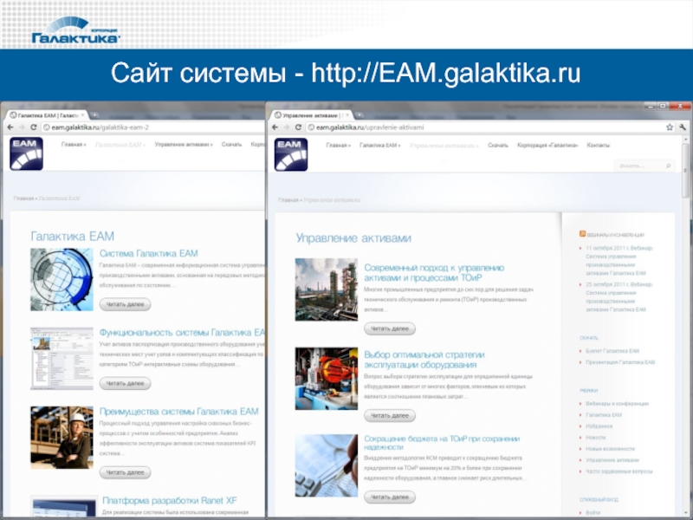Image resolution: width=693 pixels, height=520 pixels.
Task: Open Галактика EAM menu in right window
Action: (x=380, y=145)
